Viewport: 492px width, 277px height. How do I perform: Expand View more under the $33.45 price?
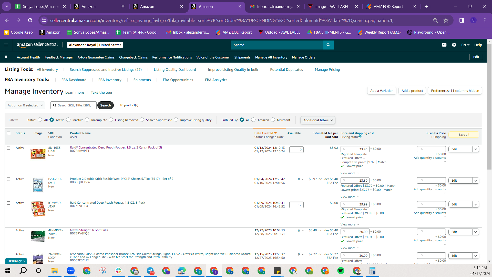click(x=350, y=173)
